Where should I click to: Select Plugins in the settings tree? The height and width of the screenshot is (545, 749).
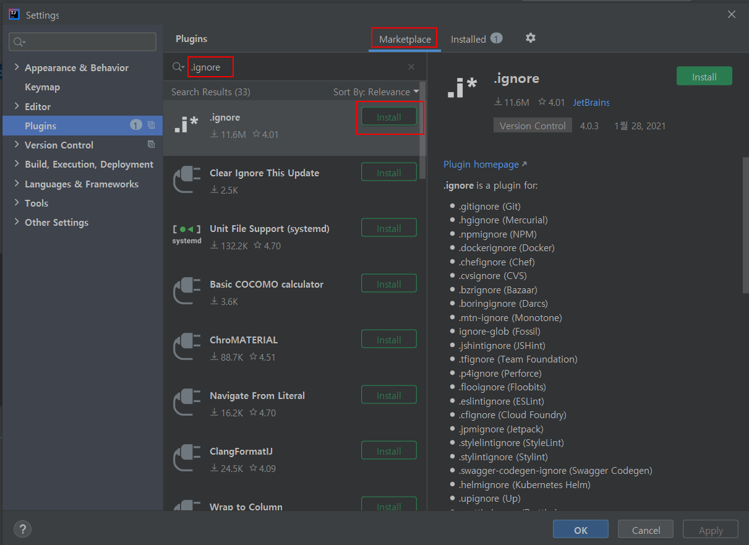pos(82,126)
